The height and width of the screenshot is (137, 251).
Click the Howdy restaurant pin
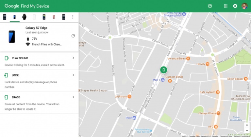tap(208, 64)
